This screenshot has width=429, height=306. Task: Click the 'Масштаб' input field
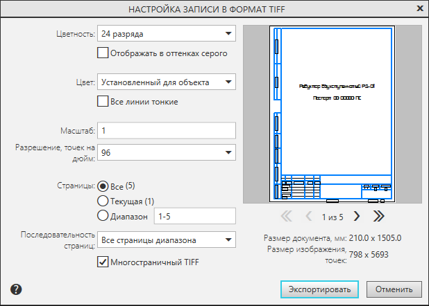(x=167, y=130)
